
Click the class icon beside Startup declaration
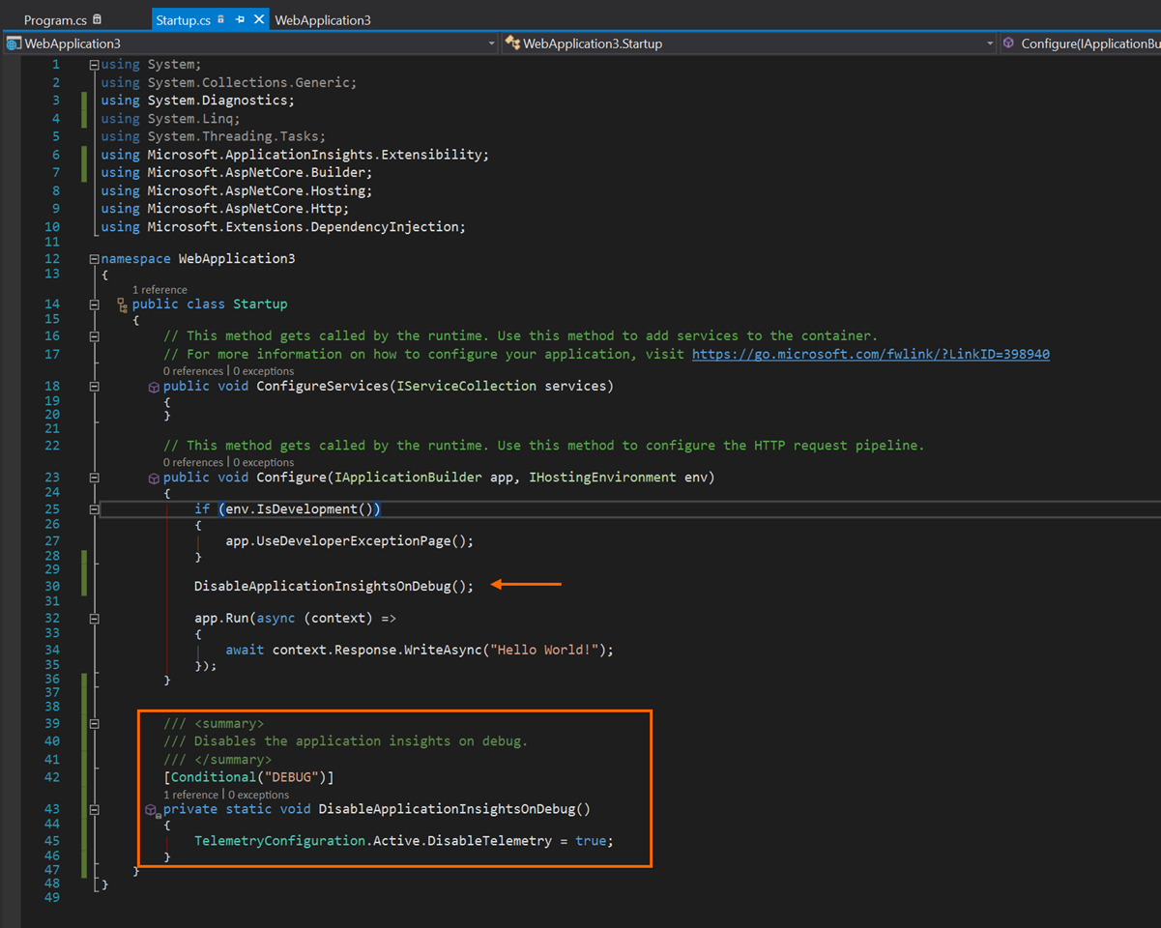tap(123, 304)
